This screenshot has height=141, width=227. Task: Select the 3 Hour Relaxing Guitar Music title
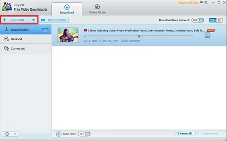146,30
